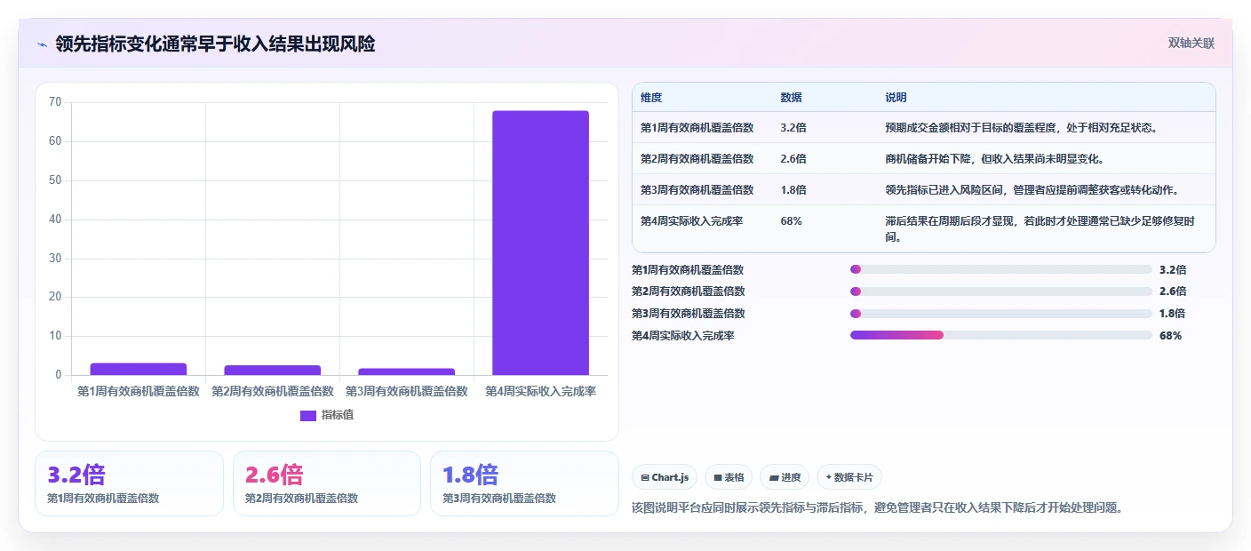Click the 数据卡片 tag chip

849,477
